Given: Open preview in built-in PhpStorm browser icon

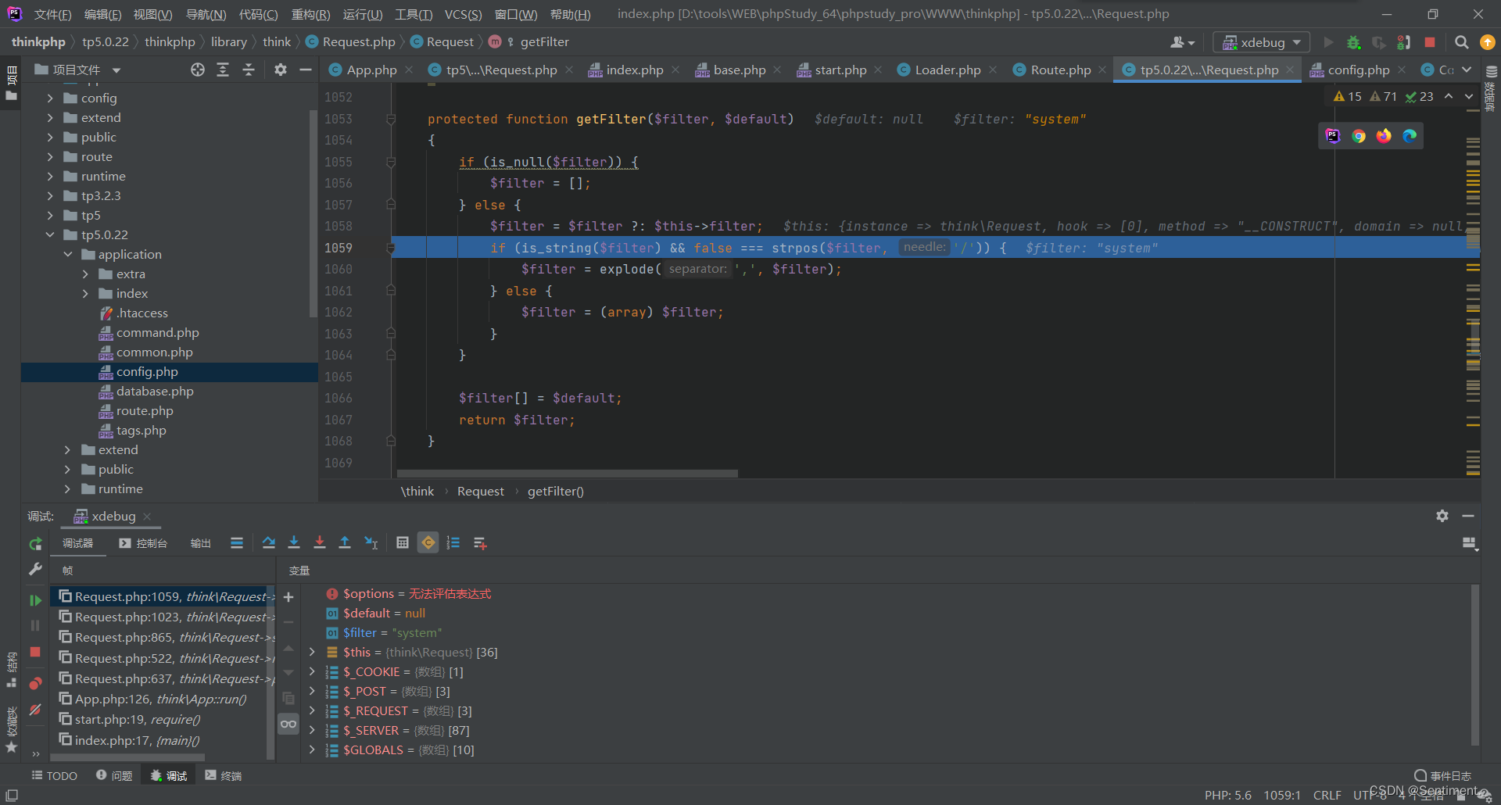Looking at the screenshot, I should (1333, 136).
